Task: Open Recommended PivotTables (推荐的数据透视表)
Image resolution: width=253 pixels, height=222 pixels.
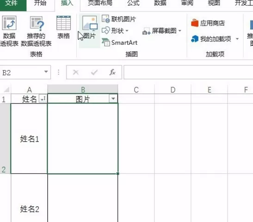Action: click(36, 31)
